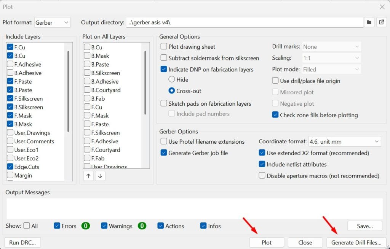Toggle Edge.Cuts layer inclusion
The height and width of the screenshot is (249, 390).
(x=10, y=167)
